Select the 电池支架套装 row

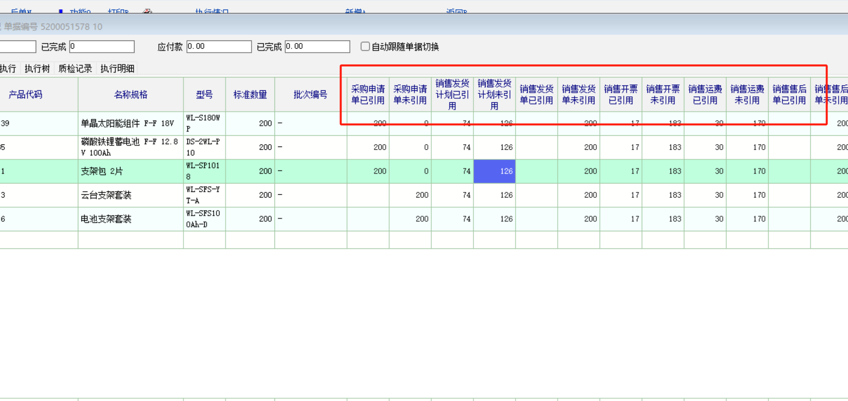106,219
